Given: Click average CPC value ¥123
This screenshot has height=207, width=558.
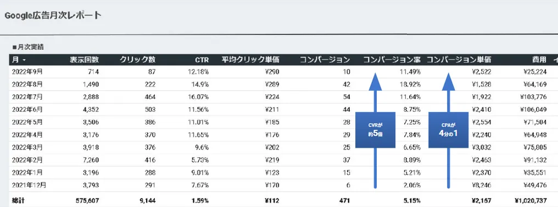Looking at the screenshot, I should [x=272, y=172].
